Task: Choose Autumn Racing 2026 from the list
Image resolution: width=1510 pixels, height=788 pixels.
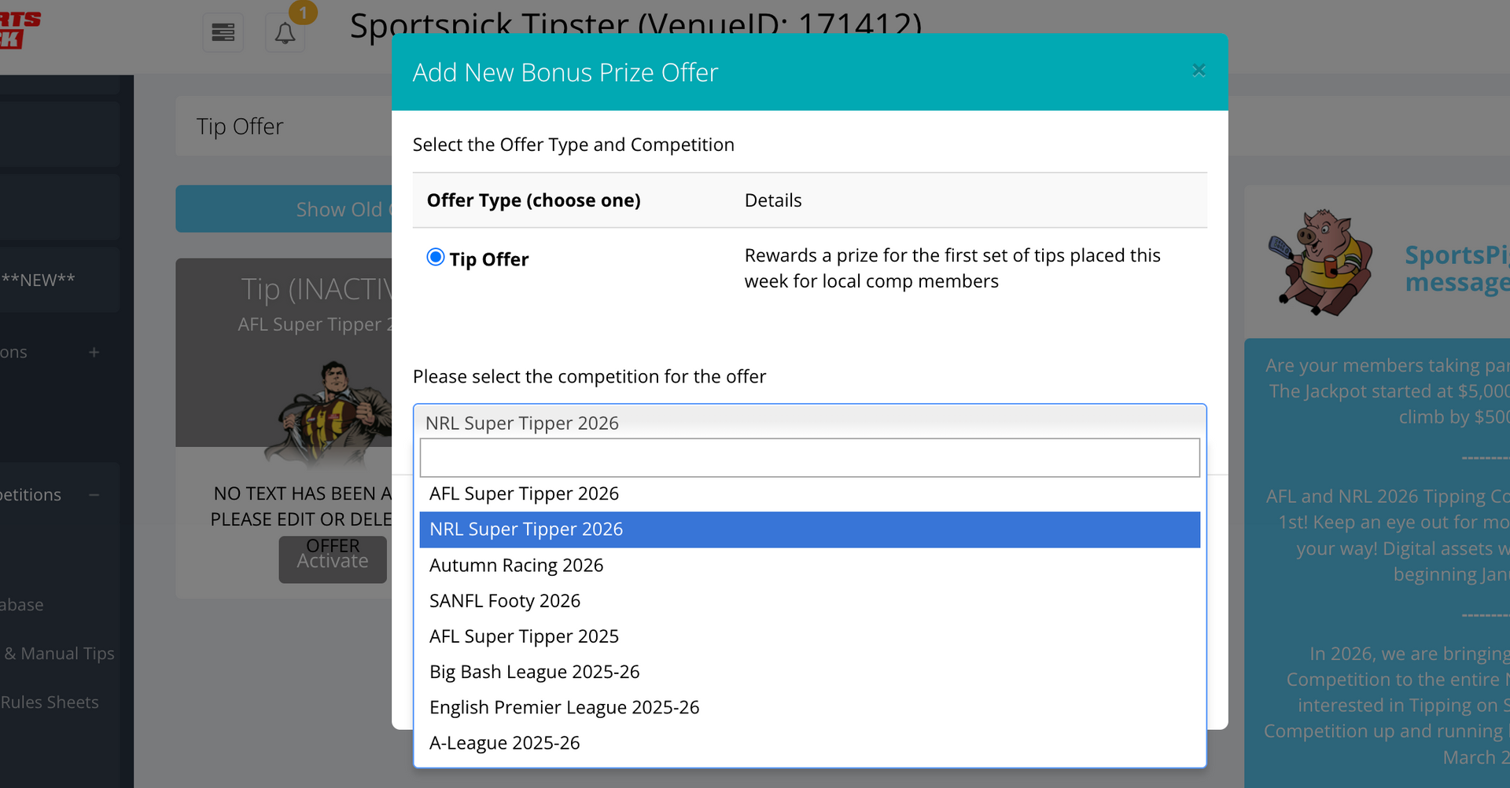Action: 517,565
